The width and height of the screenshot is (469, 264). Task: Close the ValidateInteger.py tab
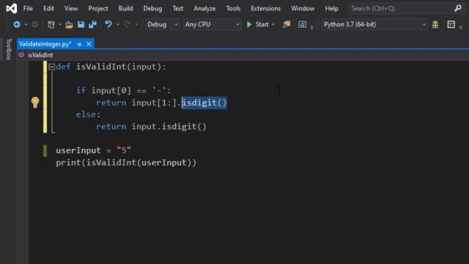89,44
